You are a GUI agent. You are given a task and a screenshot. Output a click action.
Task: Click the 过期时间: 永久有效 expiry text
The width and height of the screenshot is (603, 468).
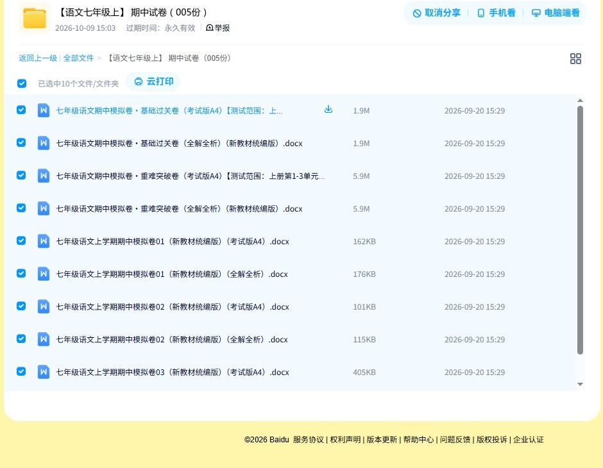tap(161, 28)
